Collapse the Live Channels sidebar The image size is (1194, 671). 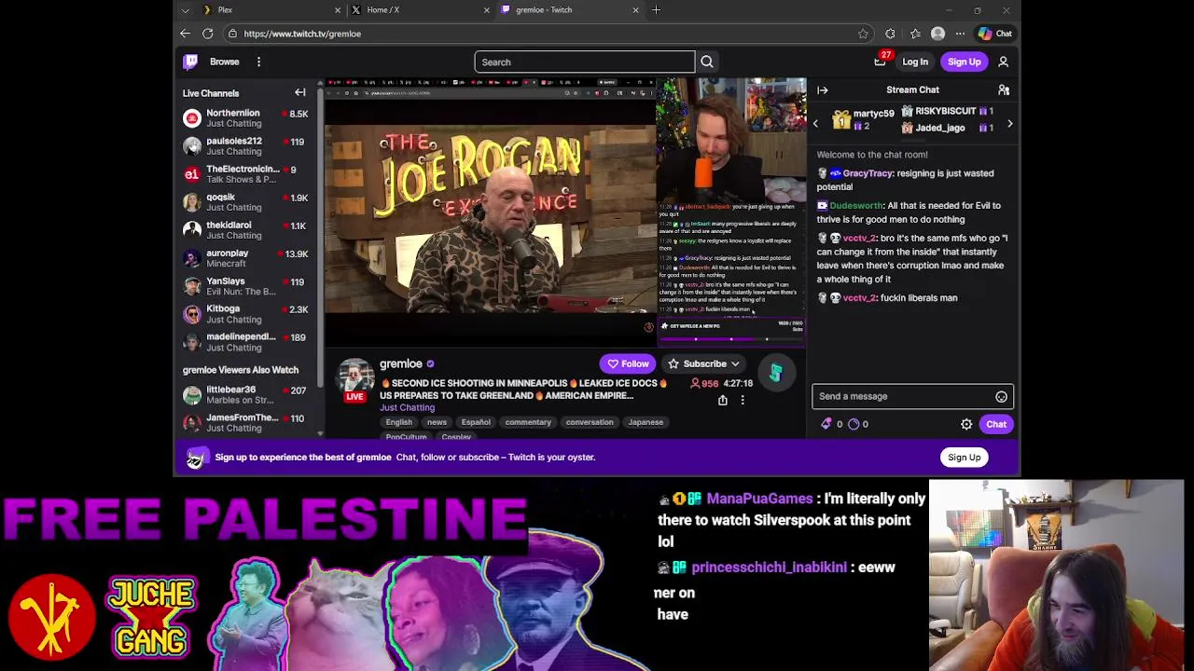point(300,92)
